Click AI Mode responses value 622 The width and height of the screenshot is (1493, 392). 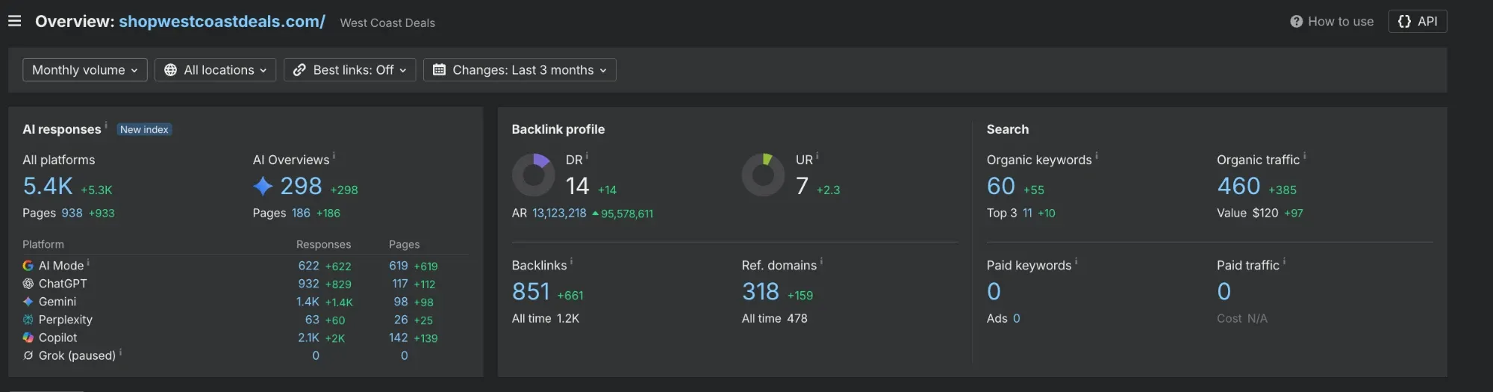click(308, 266)
